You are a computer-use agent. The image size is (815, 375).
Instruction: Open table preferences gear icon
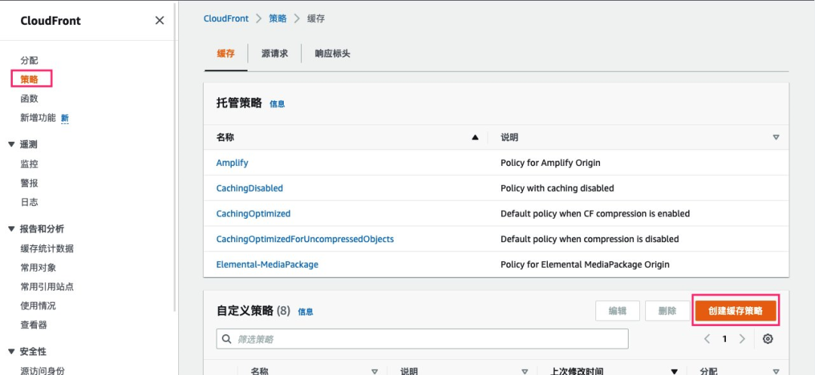(x=767, y=339)
